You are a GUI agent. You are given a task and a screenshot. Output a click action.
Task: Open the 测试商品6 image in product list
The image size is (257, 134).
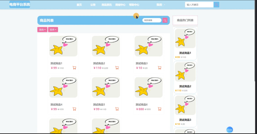tap(149, 87)
